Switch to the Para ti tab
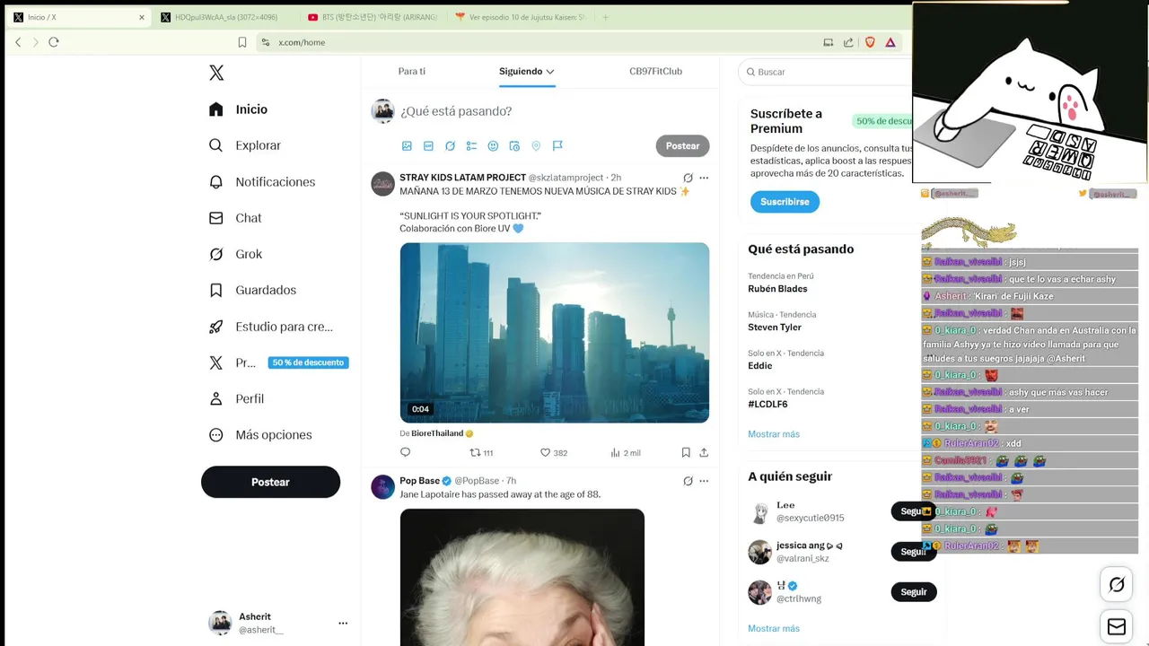 (x=412, y=71)
